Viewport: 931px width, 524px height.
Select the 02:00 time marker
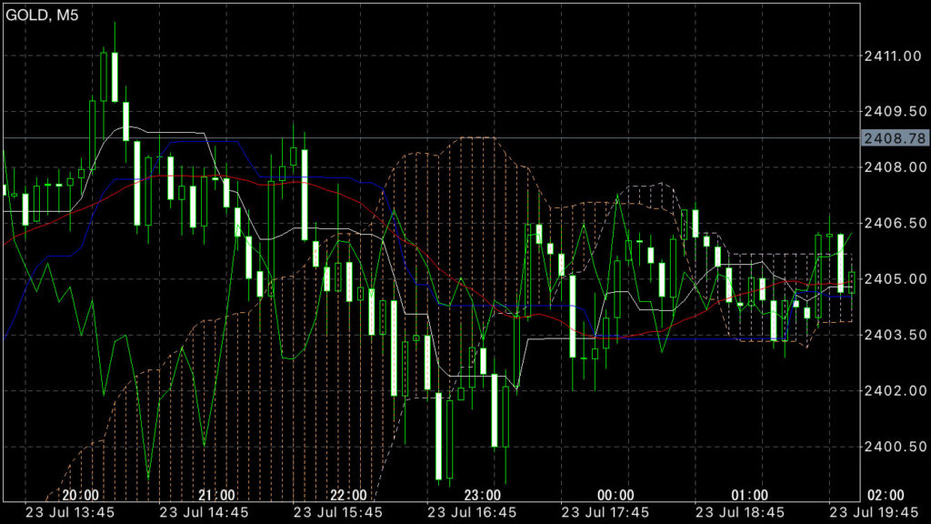click(886, 495)
